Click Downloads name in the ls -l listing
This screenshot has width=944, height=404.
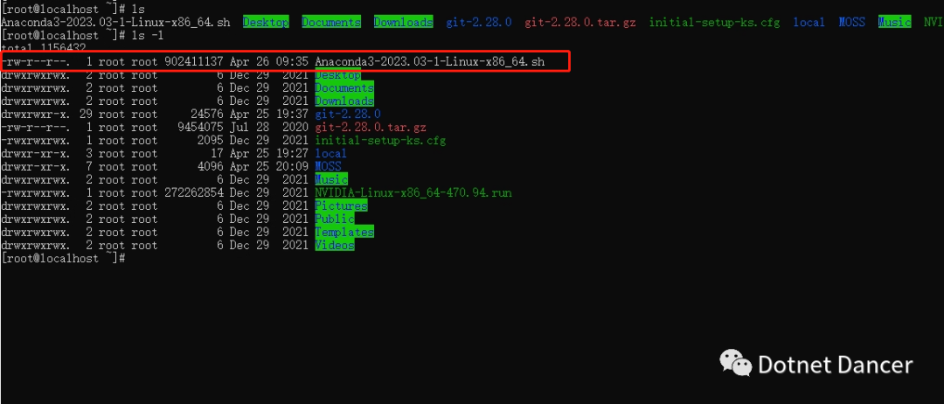point(344,101)
